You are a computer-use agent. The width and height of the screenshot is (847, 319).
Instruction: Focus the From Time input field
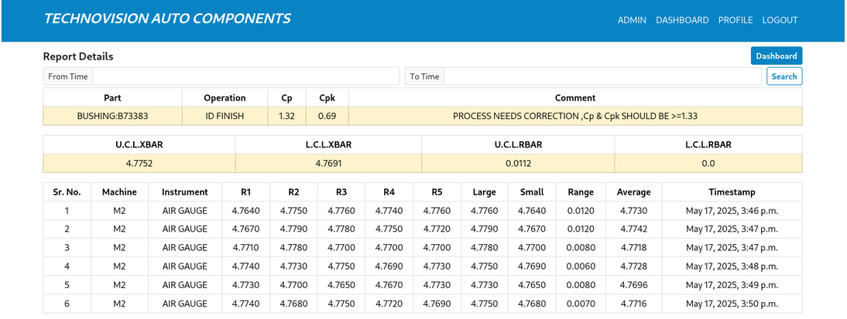pyautogui.click(x=245, y=76)
